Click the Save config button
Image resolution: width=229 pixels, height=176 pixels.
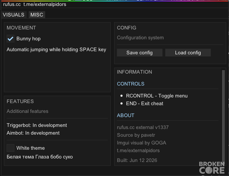(140, 53)
